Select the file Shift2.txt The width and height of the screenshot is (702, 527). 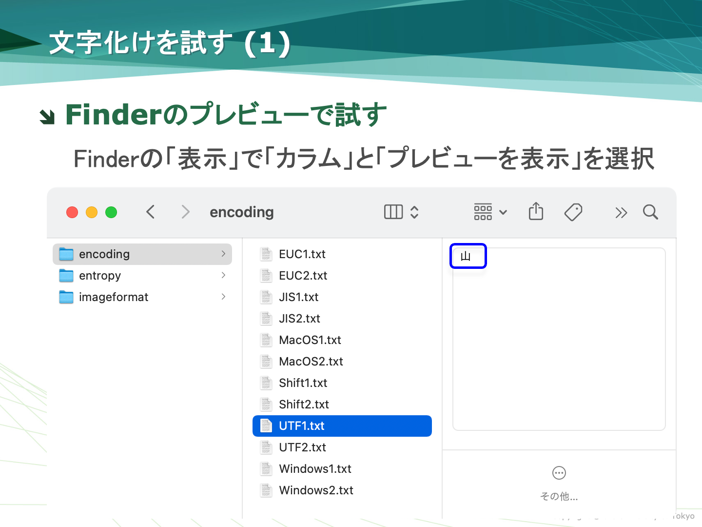(342, 405)
